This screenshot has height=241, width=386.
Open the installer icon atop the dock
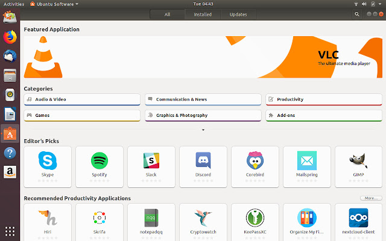[x=10, y=17]
